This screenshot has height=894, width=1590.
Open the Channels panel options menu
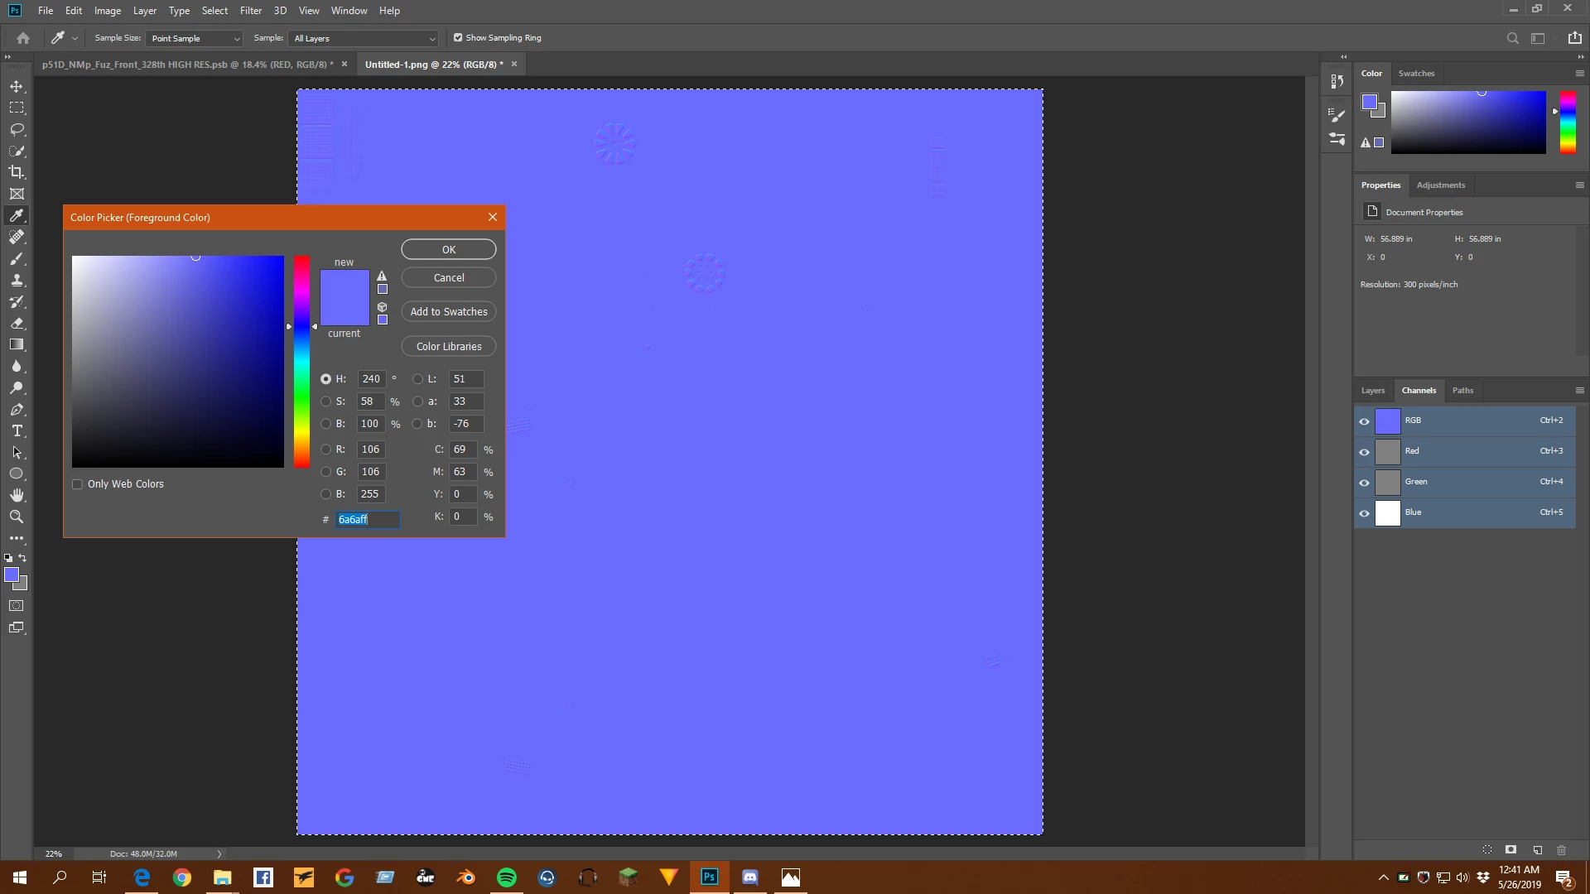point(1579,391)
